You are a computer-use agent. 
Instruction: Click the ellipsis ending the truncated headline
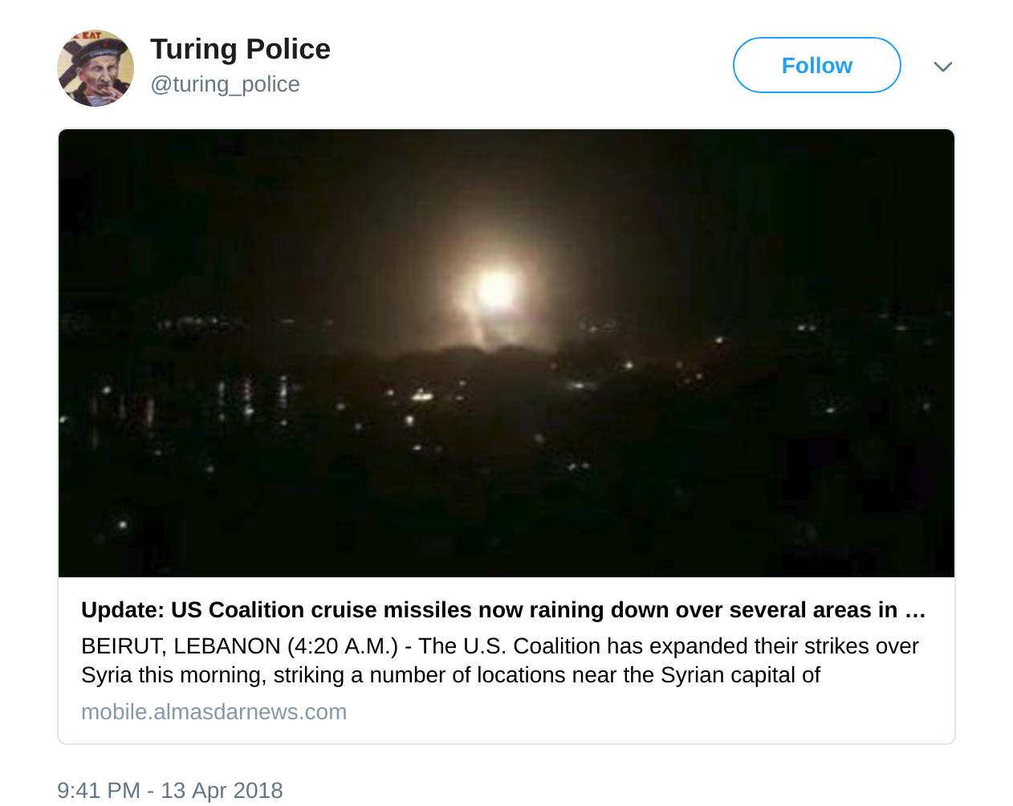click(x=915, y=610)
